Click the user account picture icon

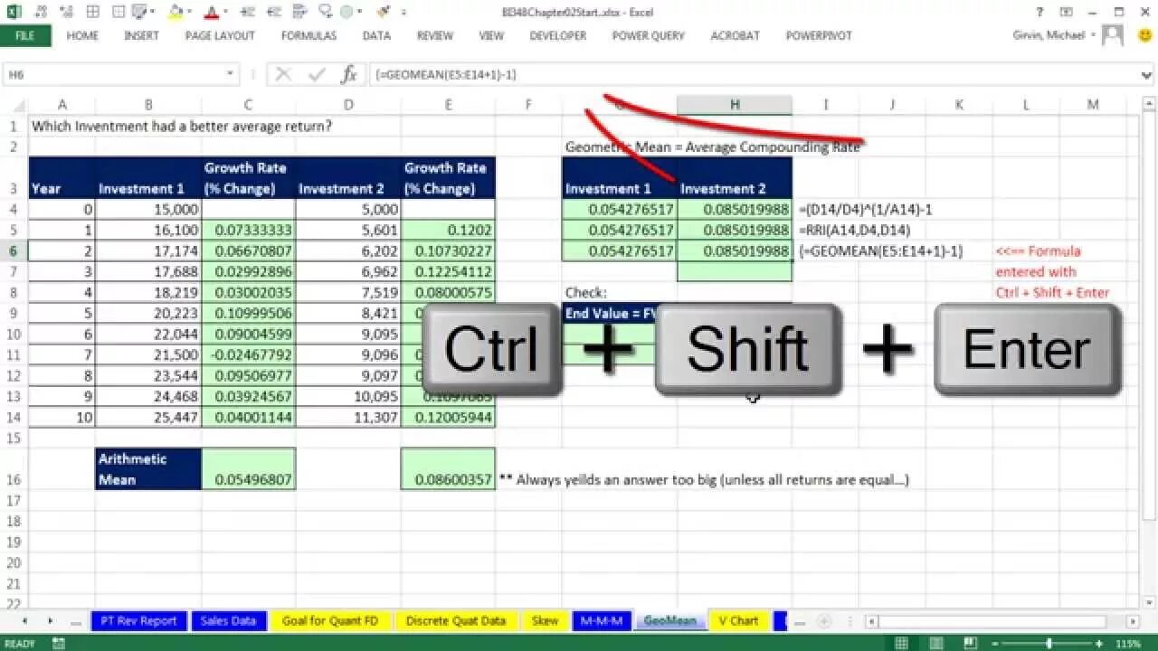(1114, 36)
